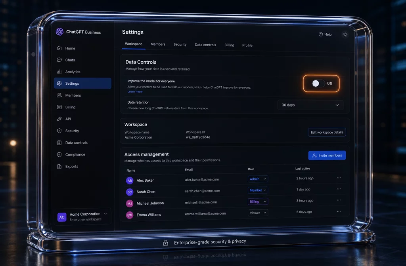Click the AC workspace avatar
Screen dimensions: 406x266
pyautogui.click(x=62, y=217)
